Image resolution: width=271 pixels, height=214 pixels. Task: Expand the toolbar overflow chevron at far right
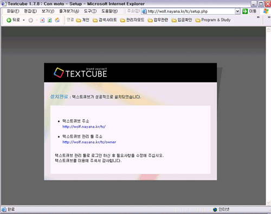pos(269,17)
